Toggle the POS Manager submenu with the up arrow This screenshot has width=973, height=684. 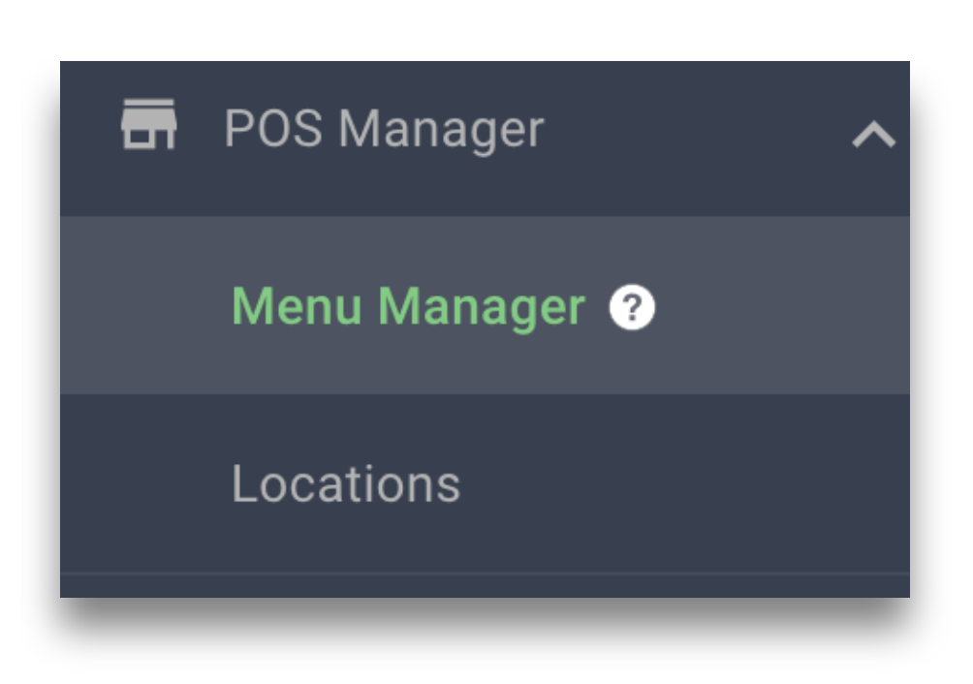[874, 135]
